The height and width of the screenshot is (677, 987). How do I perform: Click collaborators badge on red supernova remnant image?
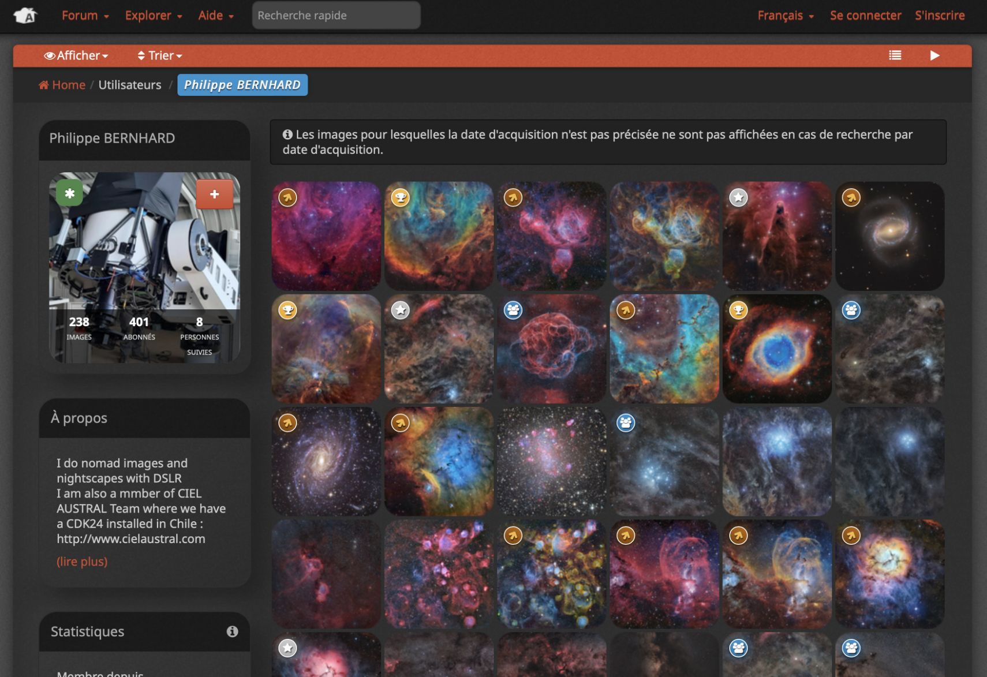[513, 310]
